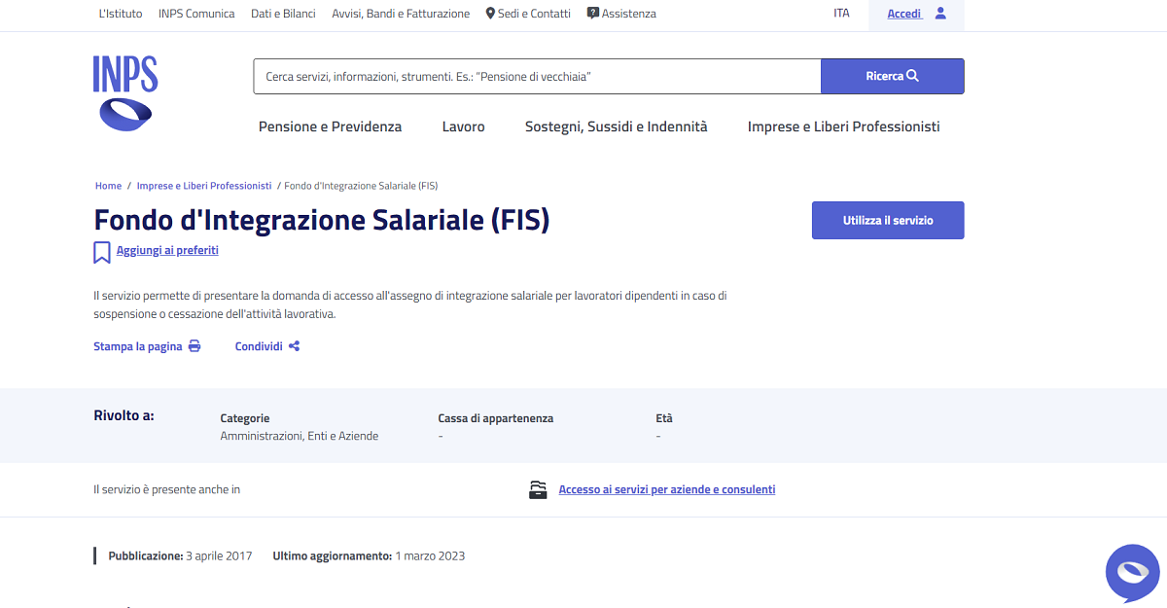Click Condividi link
The height and width of the screenshot is (608, 1167).
(x=259, y=346)
